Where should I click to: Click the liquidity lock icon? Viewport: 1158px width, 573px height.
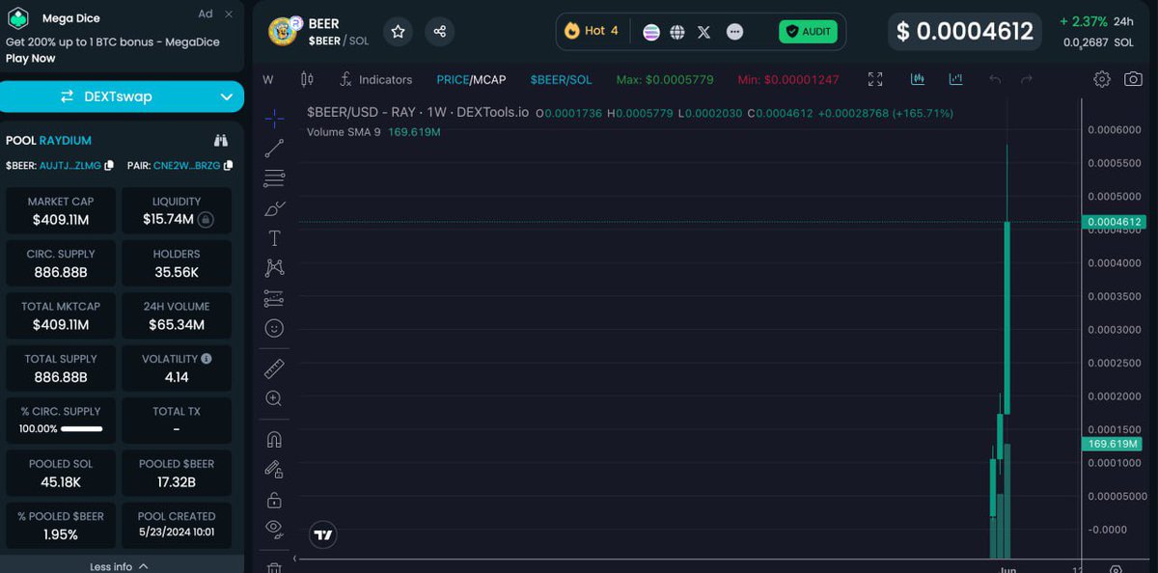(x=206, y=220)
